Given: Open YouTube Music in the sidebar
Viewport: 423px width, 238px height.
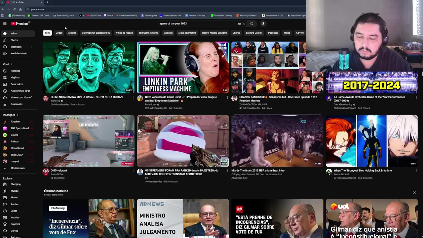Looking at the screenshot, I should pos(18,53).
